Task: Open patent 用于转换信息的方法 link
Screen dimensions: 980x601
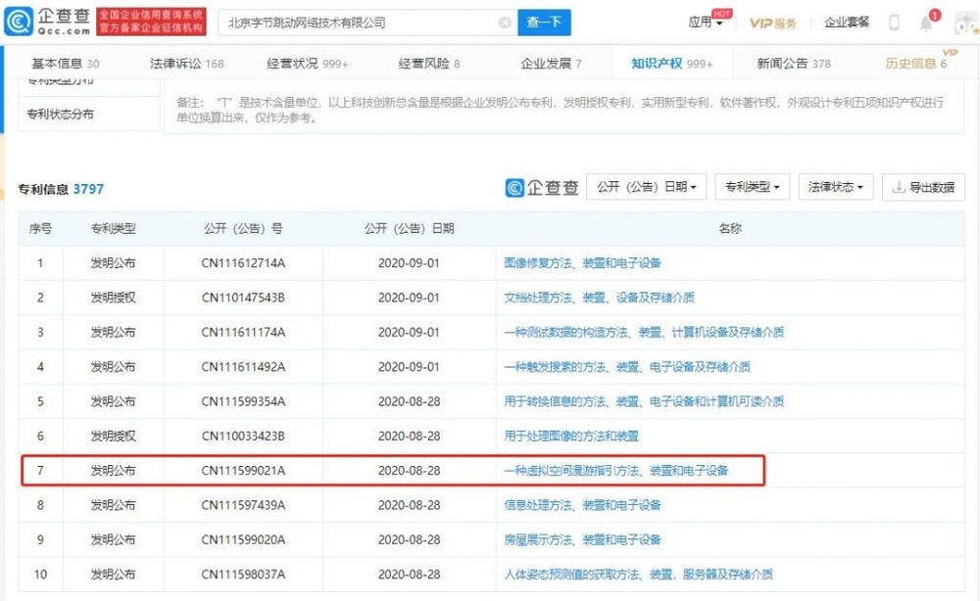Action: [644, 401]
